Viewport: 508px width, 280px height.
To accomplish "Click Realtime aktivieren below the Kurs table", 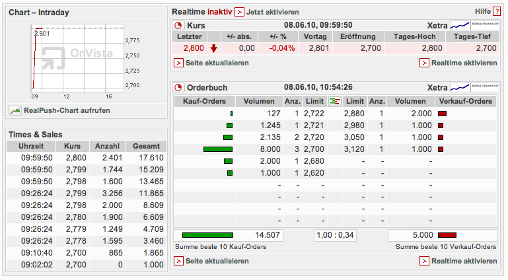I will 464,63.
